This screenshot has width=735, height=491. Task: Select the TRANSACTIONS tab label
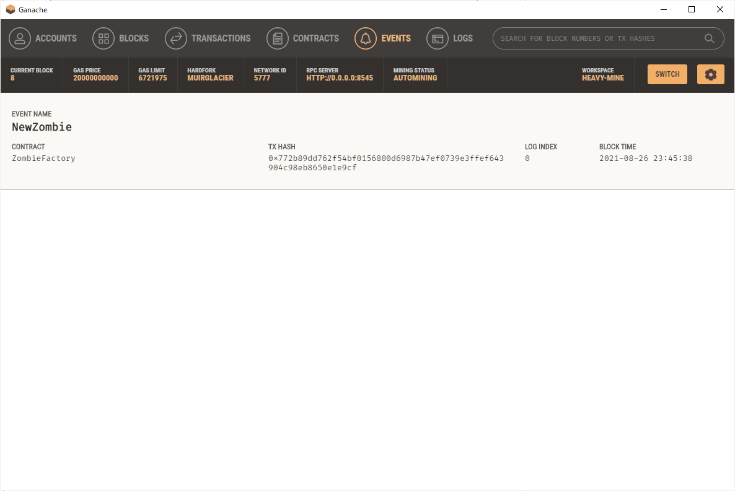coord(221,38)
